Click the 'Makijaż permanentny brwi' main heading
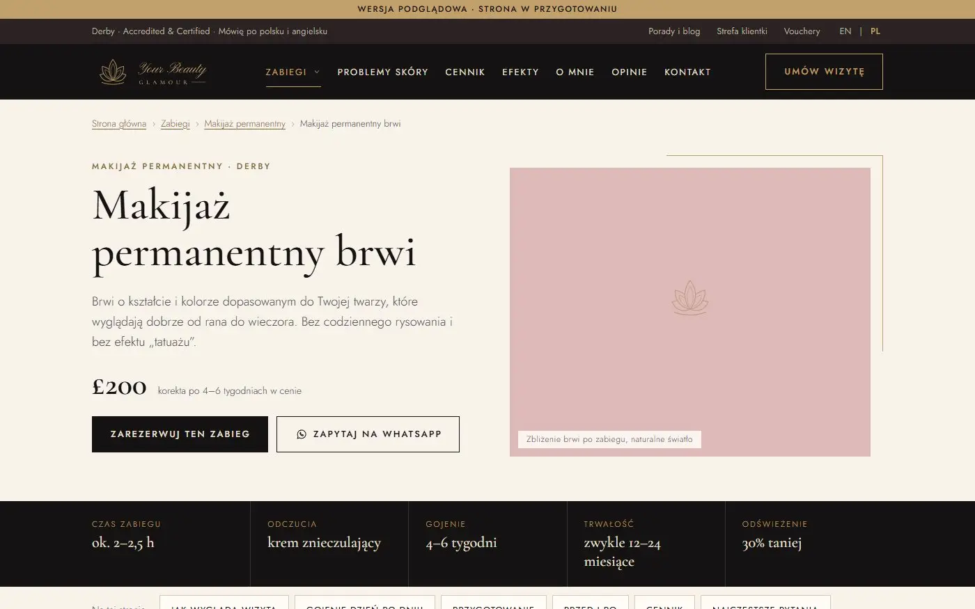This screenshot has height=609, width=975. tap(254, 228)
